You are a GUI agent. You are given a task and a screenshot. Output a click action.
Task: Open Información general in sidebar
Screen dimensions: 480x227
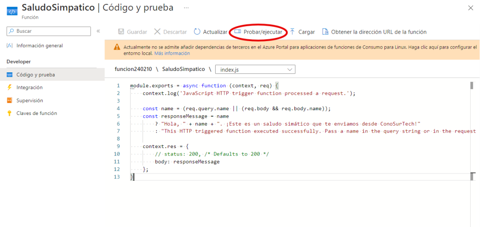coord(39,46)
